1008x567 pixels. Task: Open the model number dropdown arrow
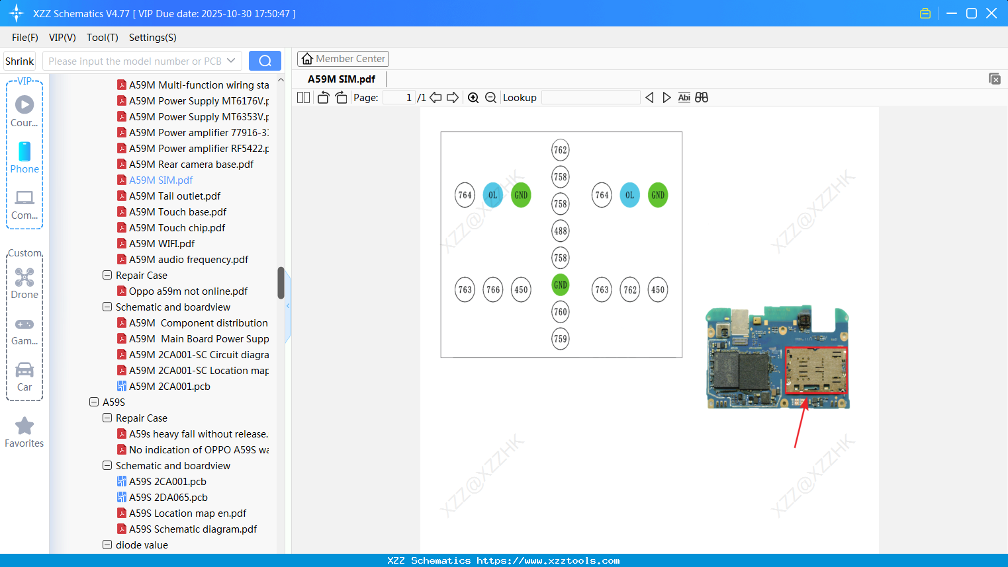231,61
